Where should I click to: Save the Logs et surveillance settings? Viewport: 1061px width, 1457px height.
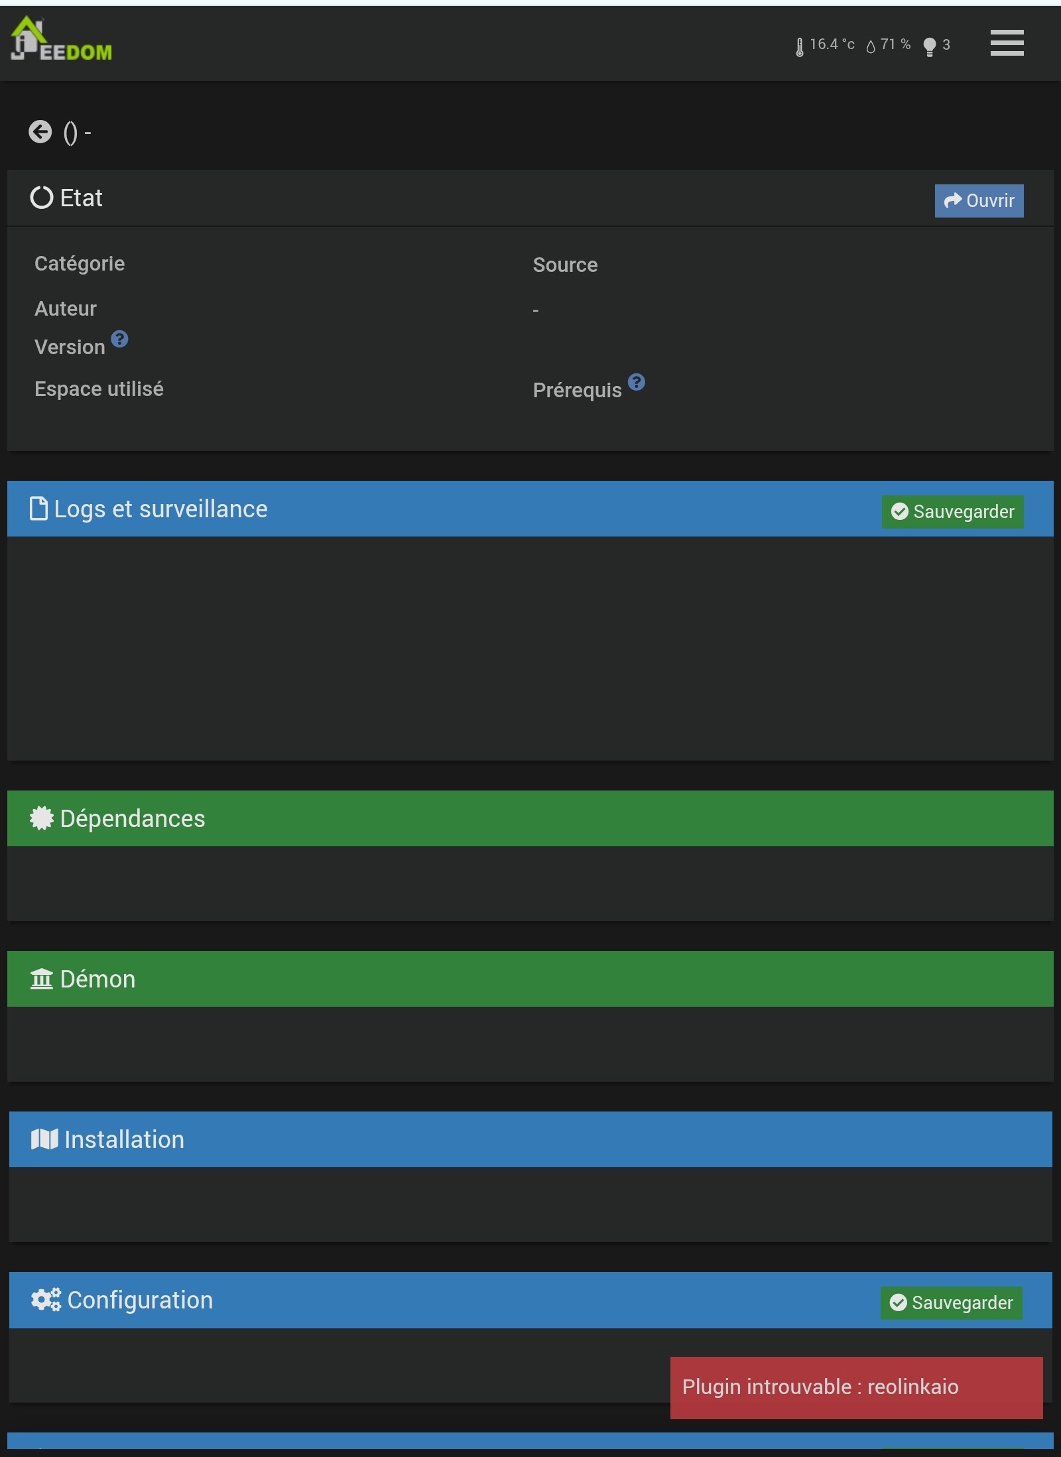(952, 511)
